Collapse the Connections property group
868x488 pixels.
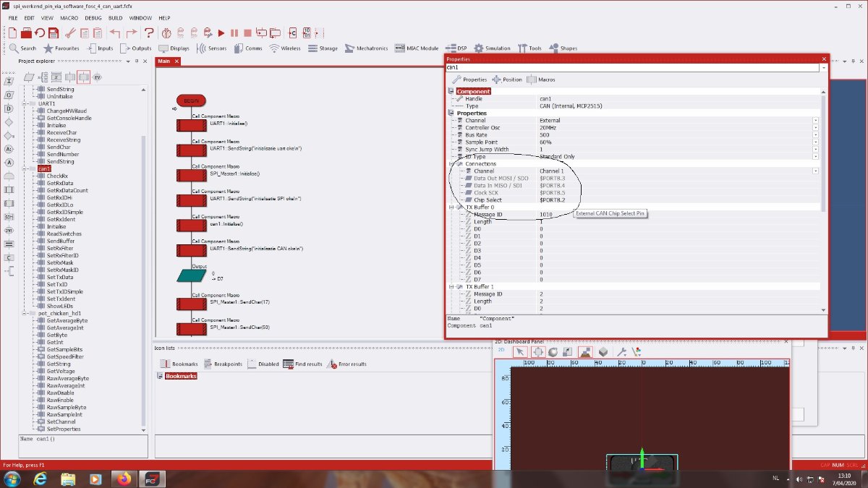click(x=451, y=164)
